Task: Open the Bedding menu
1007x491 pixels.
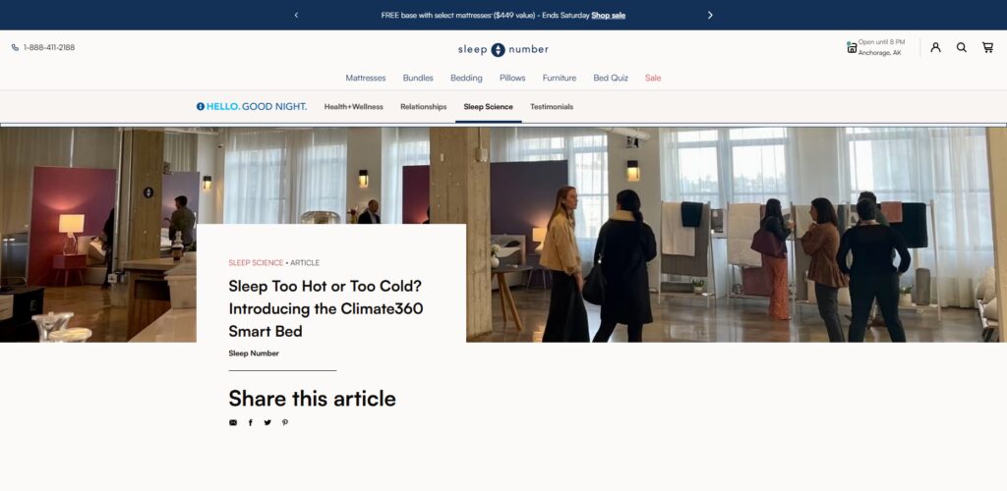Action: pos(466,78)
